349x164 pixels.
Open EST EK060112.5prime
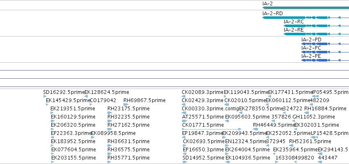tap(288, 100)
